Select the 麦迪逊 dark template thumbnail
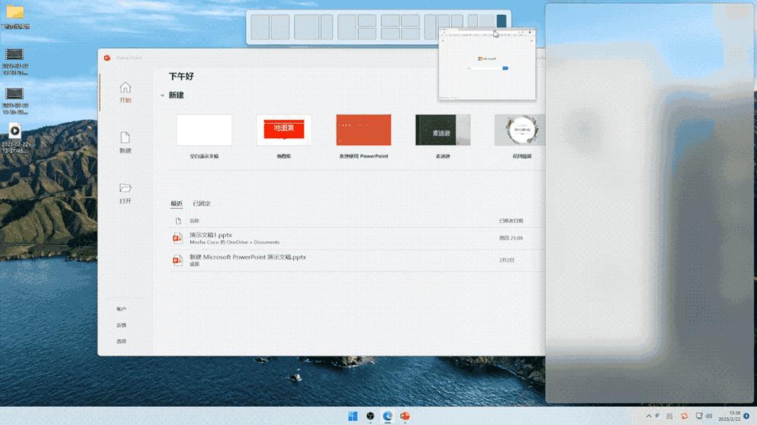 442,130
